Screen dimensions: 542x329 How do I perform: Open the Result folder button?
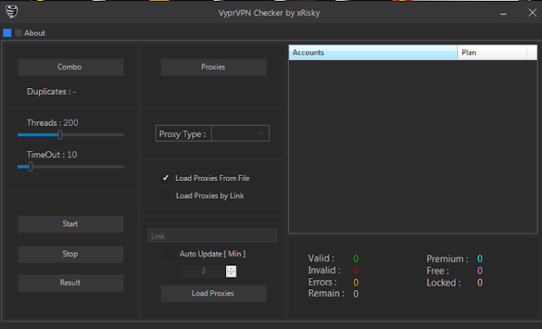tap(70, 282)
